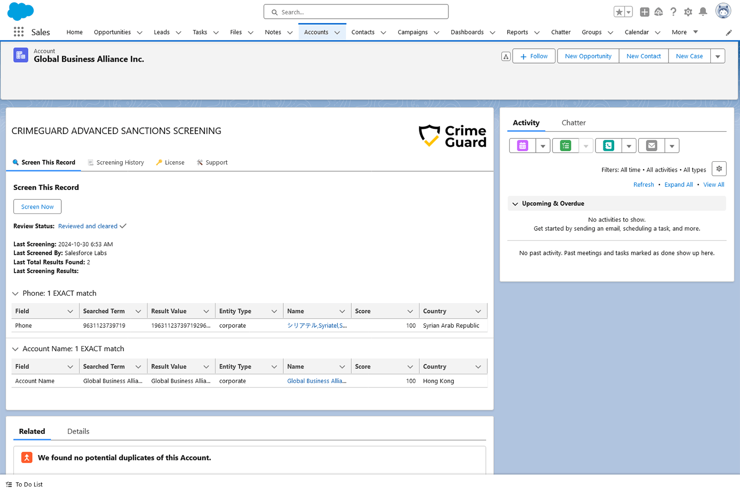Open the Accounts nav dropdown chevron
Image resolution: width=740 pixels, height=493 pixels.
click(337, 33)
